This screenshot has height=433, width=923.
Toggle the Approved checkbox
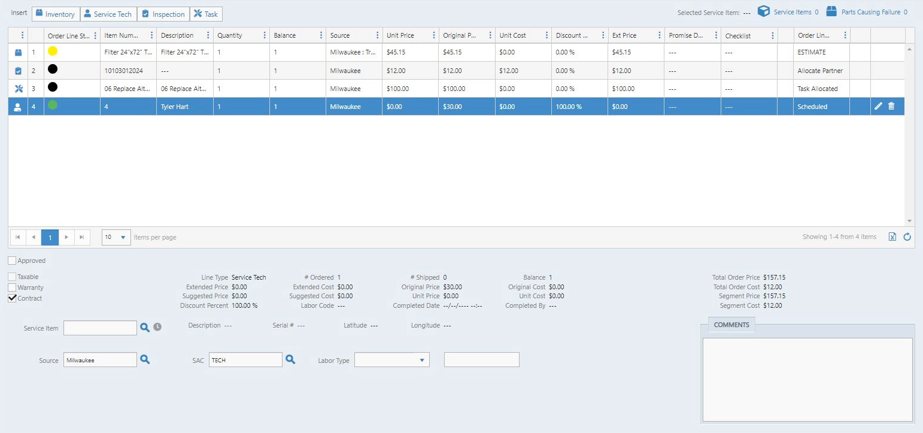[x=12, y=261]
